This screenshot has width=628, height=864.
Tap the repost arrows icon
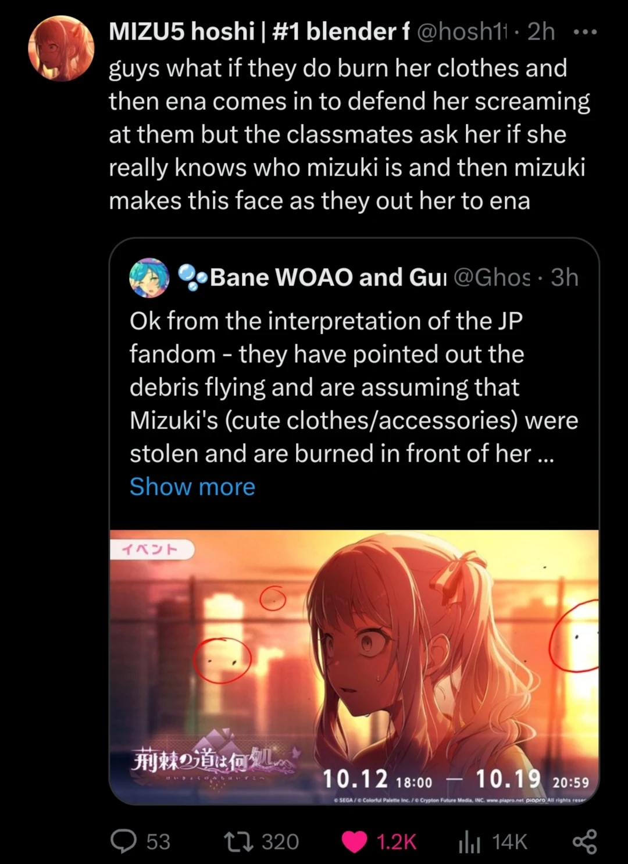[238, 841]
